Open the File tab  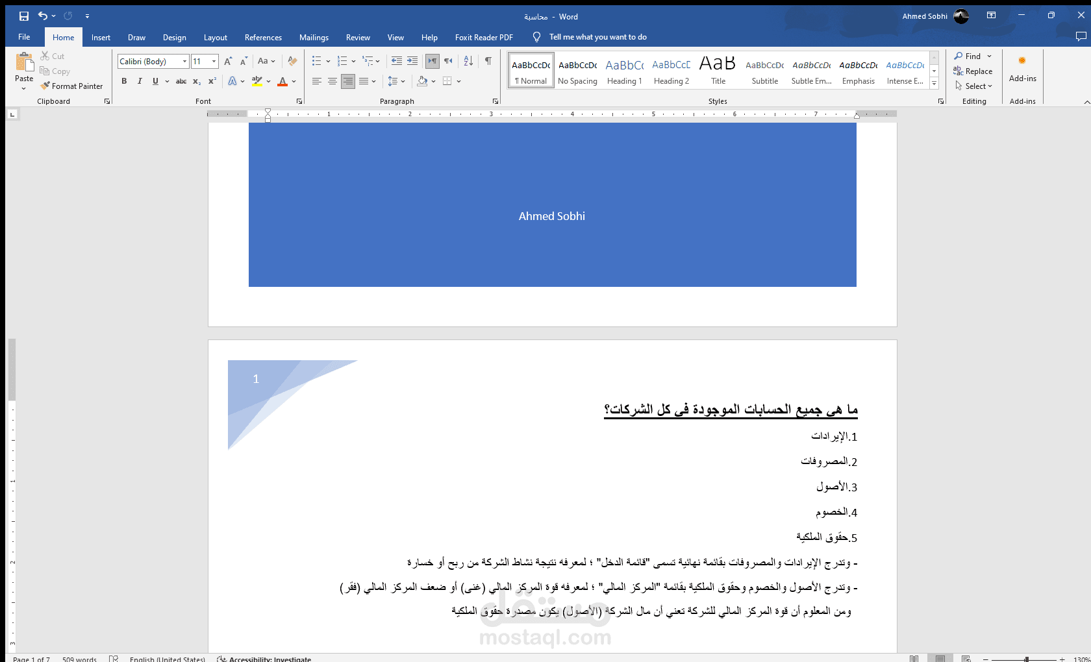click(24, 38)
